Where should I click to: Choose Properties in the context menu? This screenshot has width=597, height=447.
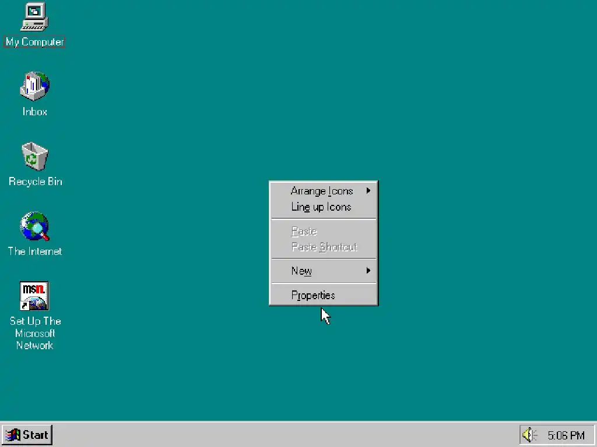click(x=323, y=295)
